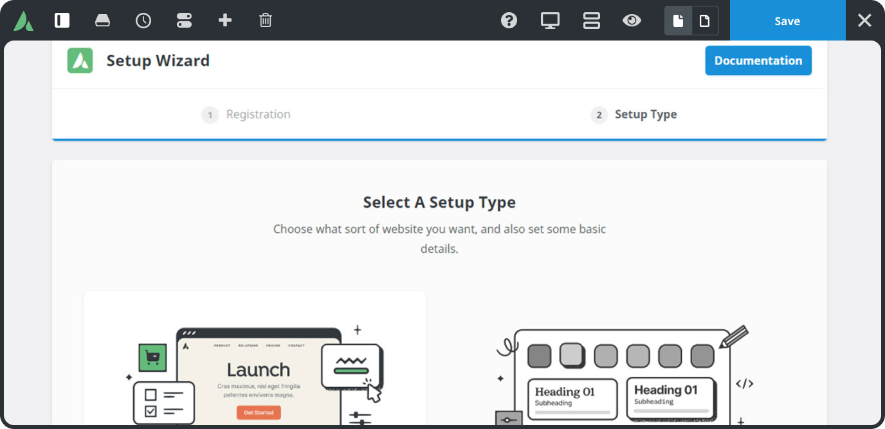Open the history clock icon
This screenshot has height=429, width=885.
coord(143,21)
